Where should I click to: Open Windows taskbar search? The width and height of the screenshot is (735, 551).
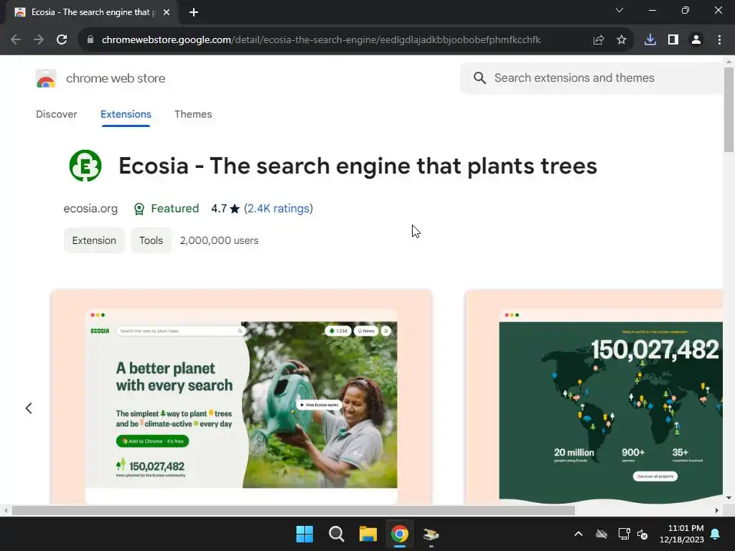coord(336,534)
